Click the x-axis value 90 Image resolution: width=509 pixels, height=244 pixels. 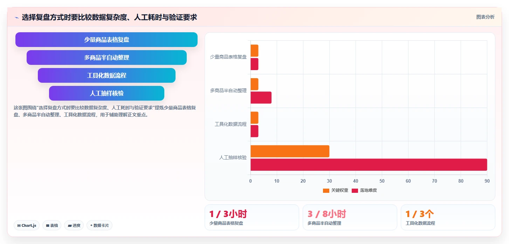click(x=487, y=181)
